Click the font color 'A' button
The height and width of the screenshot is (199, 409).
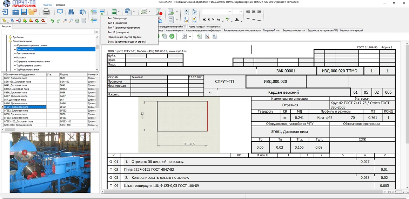point(237,20)
